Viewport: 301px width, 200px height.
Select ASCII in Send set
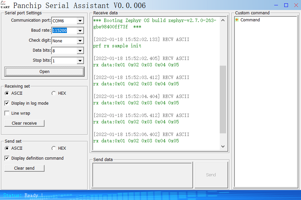point(13,148)
